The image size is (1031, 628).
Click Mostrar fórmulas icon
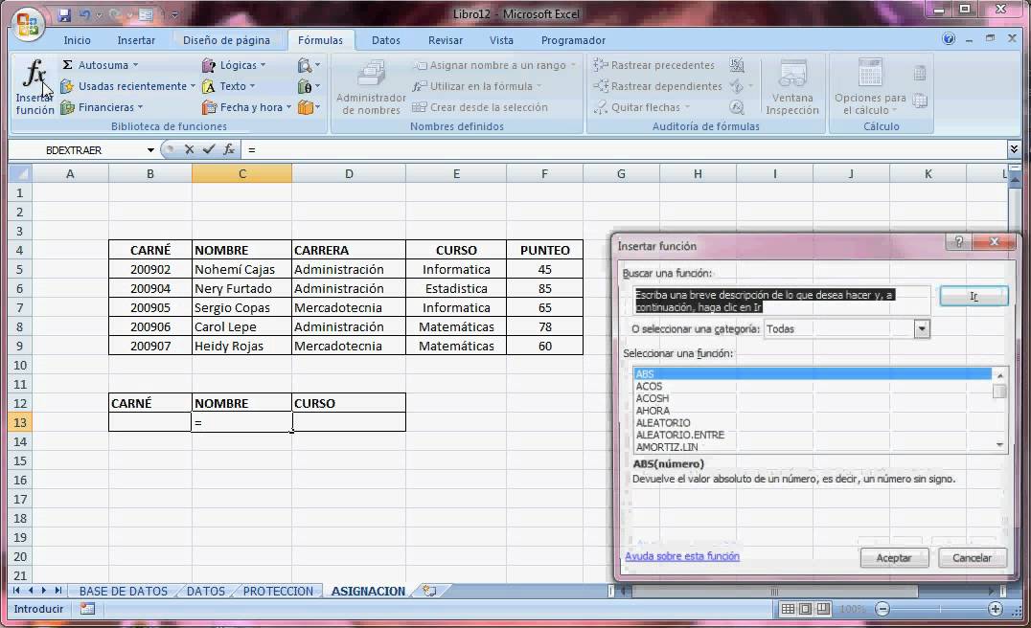737,65
